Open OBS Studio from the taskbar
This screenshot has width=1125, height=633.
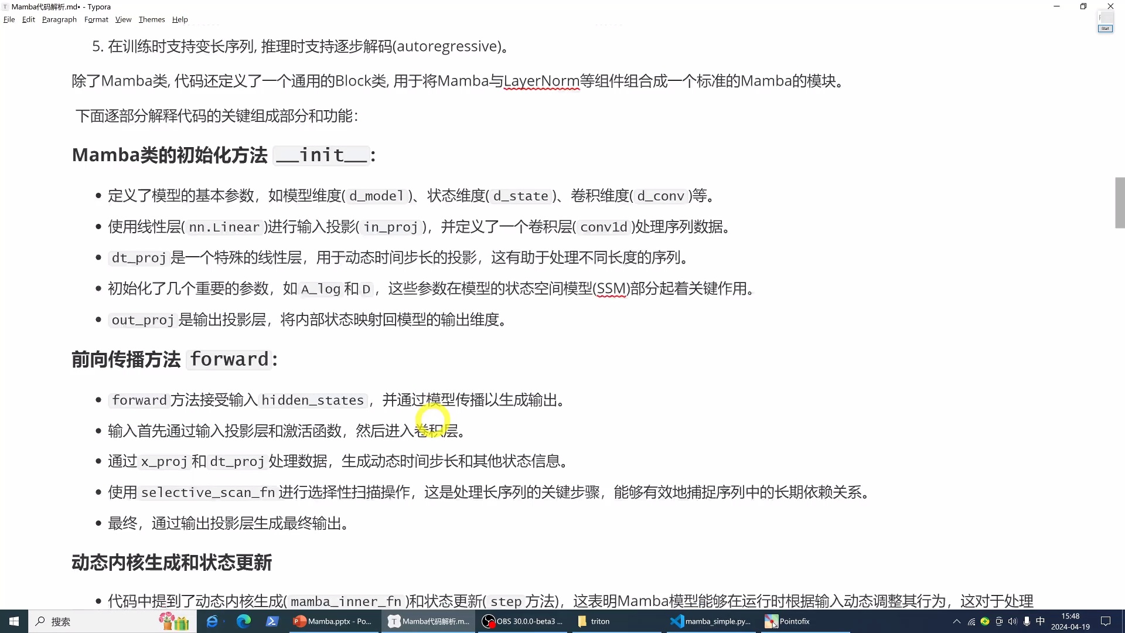[521, 621]
